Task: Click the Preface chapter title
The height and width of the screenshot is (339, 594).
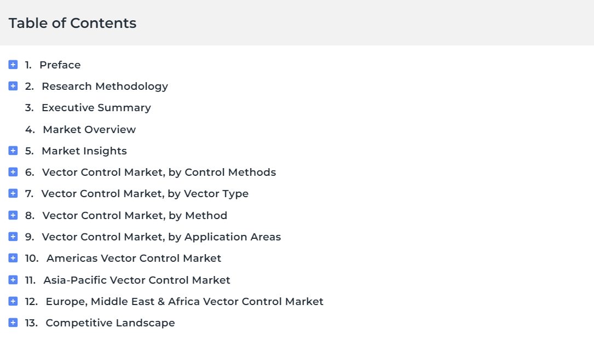Action: 60,65
